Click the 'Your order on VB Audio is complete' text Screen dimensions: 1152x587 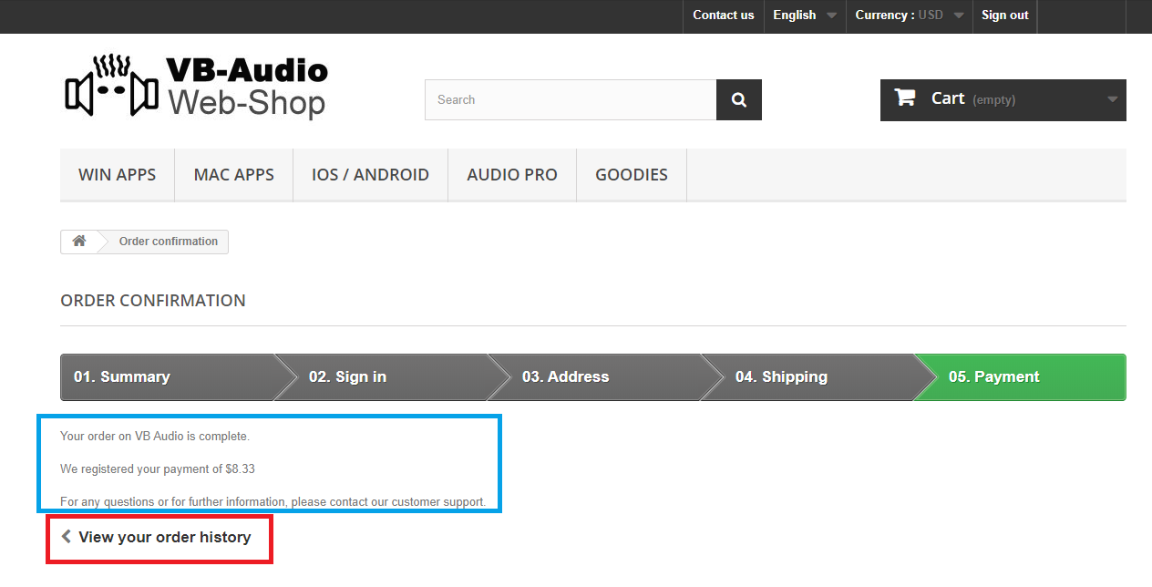(155, 437)
